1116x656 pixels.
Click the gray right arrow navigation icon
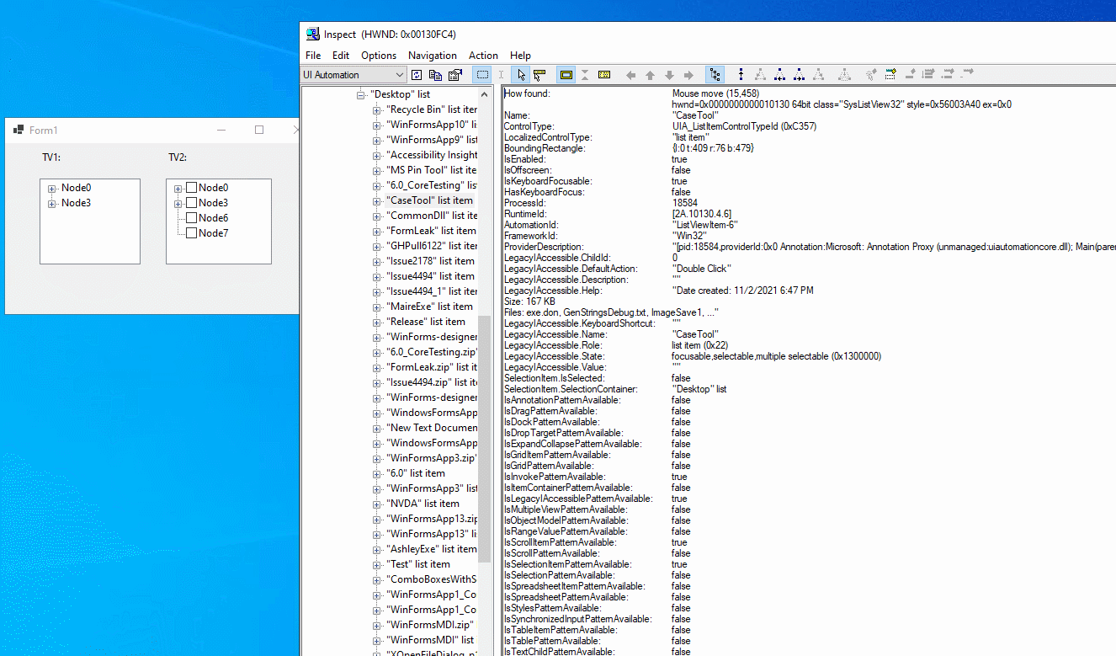[688, 75]
